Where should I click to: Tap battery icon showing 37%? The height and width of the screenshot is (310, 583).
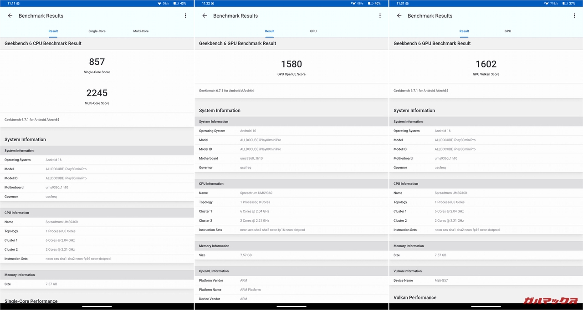point(565,3)
